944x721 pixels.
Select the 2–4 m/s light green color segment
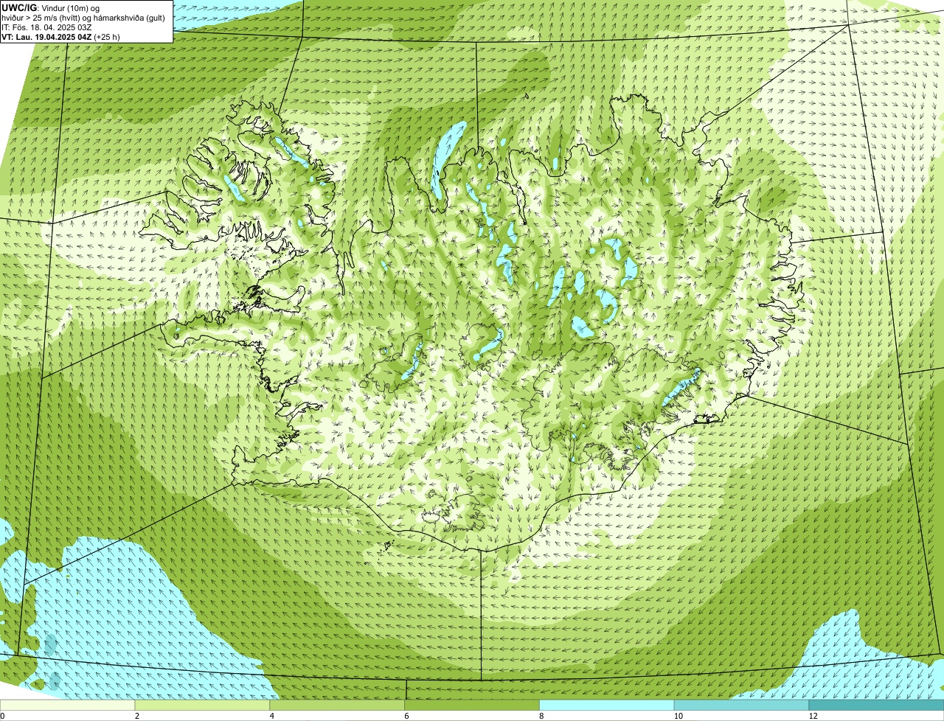203,706
